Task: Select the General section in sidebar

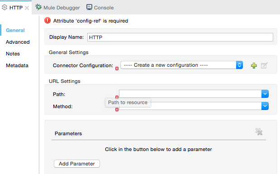Action: [15, 30]
